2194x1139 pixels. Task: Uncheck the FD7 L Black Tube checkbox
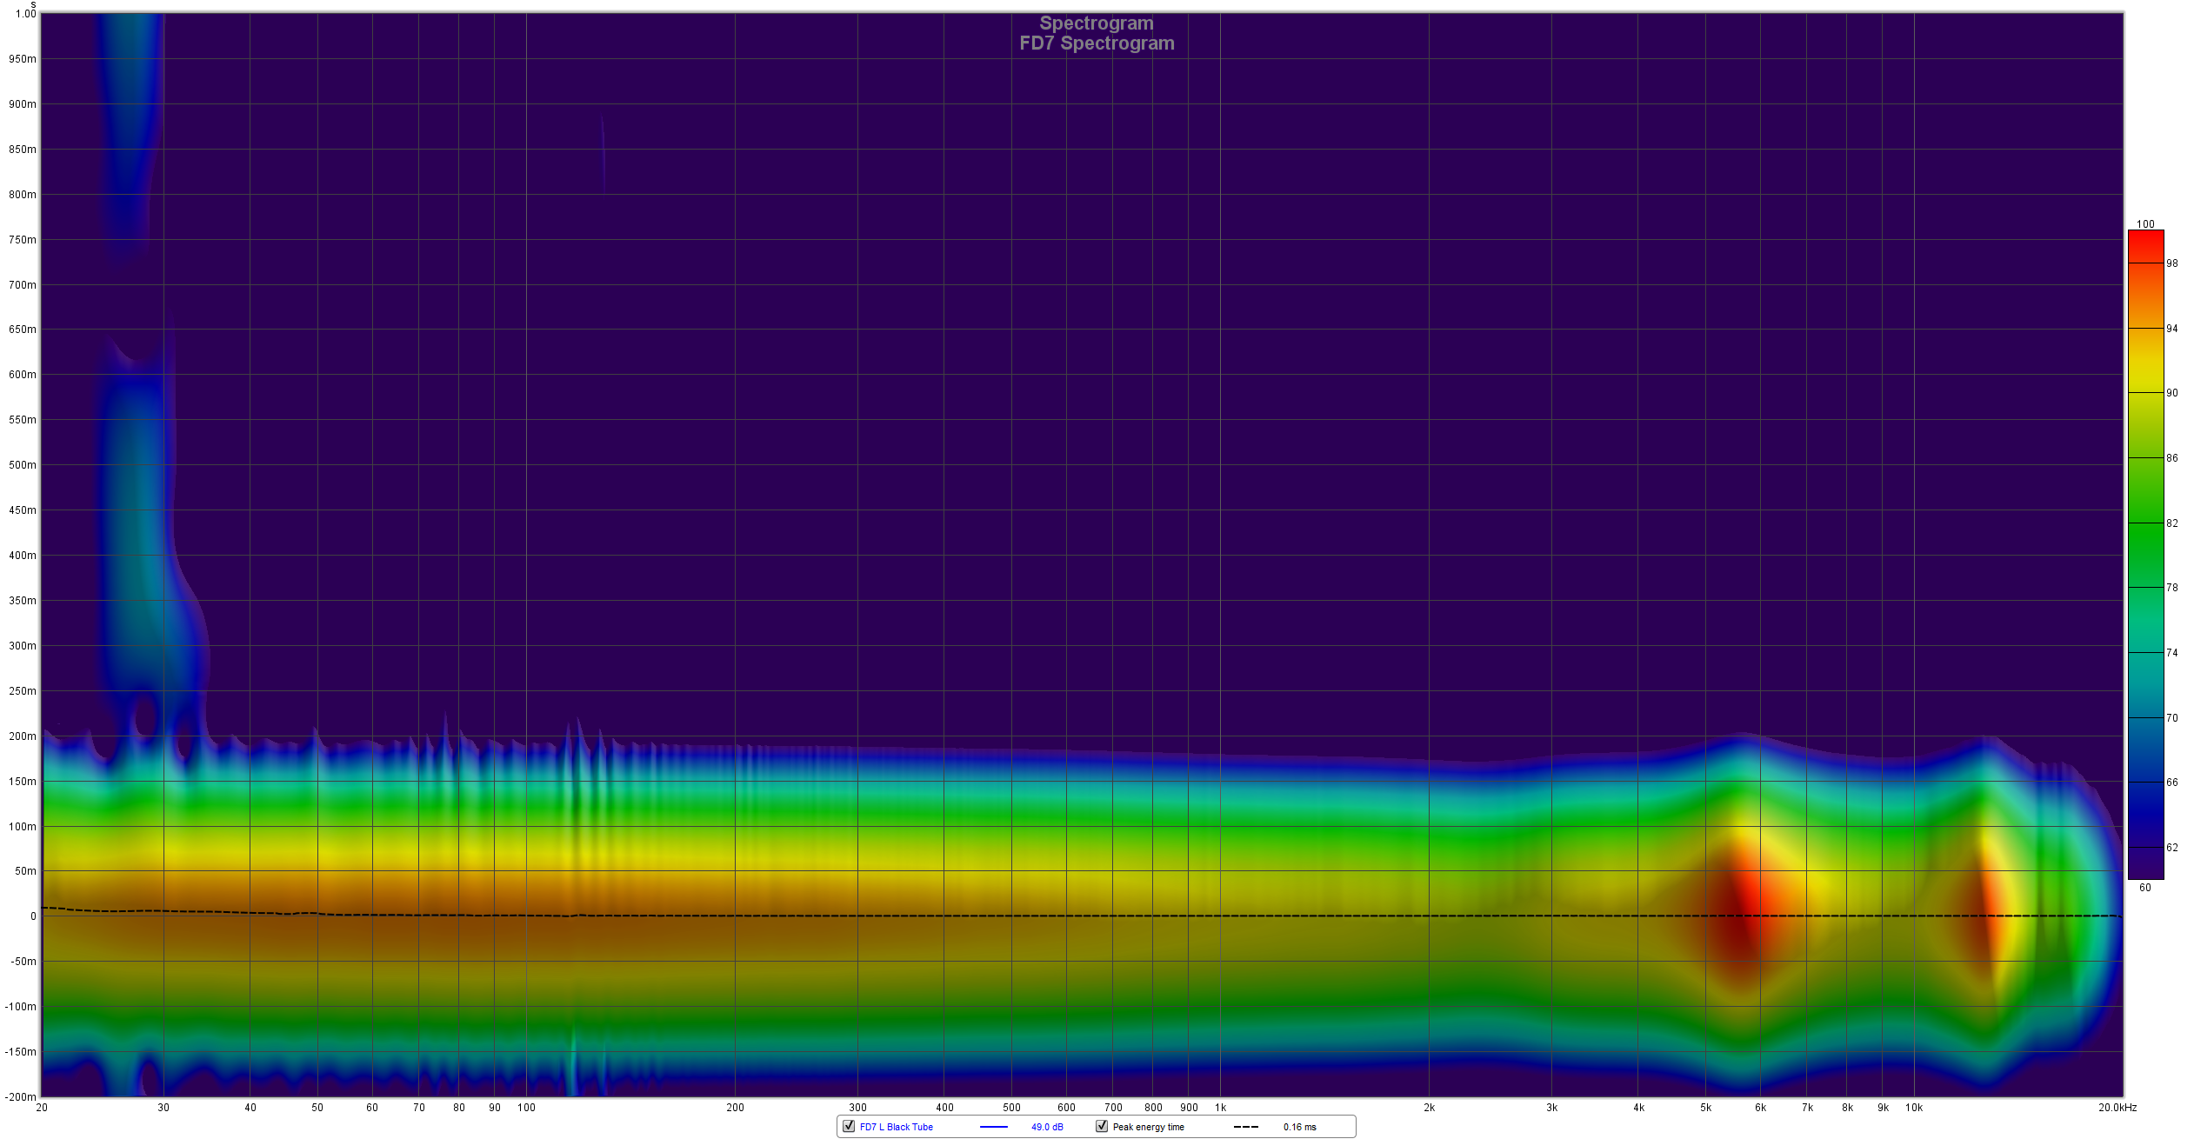coord(849,1126)
